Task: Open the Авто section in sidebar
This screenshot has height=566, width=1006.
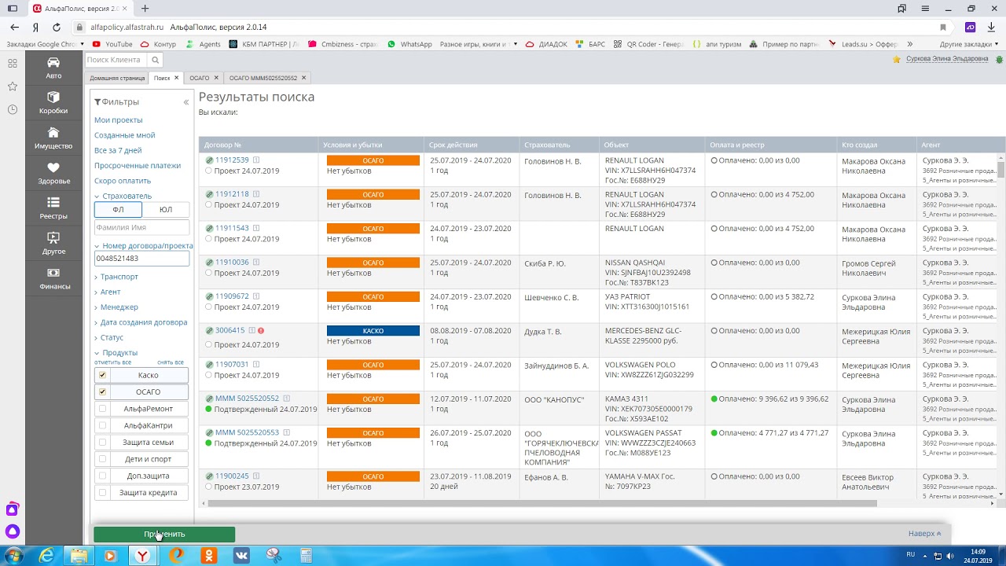Action: coord(53,68)
